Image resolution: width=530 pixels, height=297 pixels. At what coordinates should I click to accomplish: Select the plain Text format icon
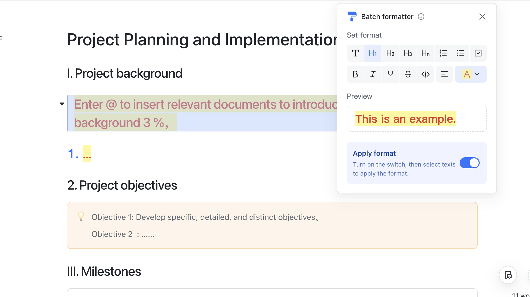(355, 53)
